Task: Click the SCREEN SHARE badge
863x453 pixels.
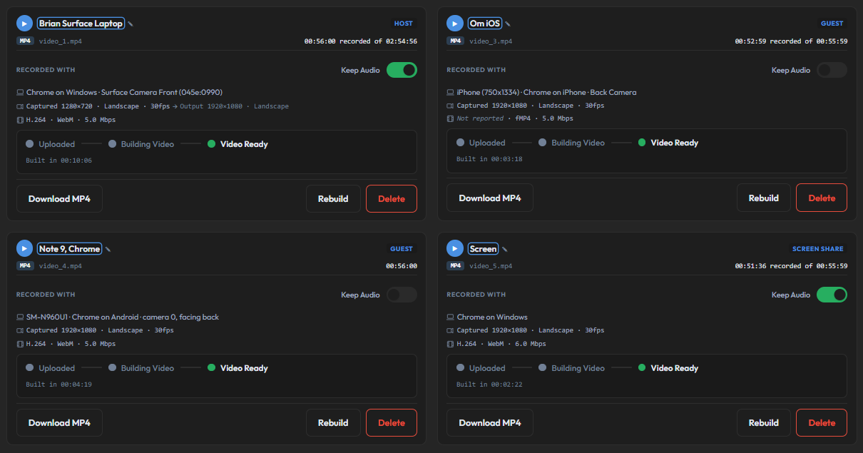Action: (x=818, y=249)
